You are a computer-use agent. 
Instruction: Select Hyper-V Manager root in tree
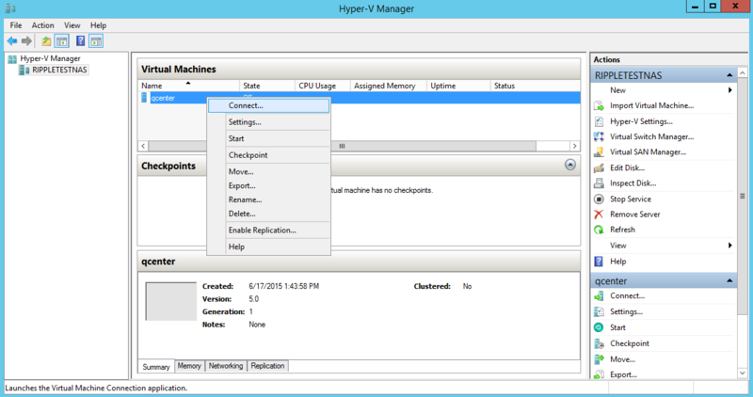pyautogui.click(x=50, y=58)
